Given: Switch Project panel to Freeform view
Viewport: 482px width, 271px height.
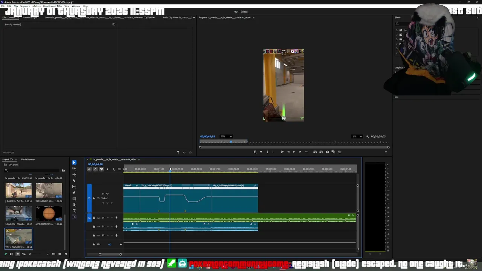Looking at the screenshot, I should tap(23, 254).
